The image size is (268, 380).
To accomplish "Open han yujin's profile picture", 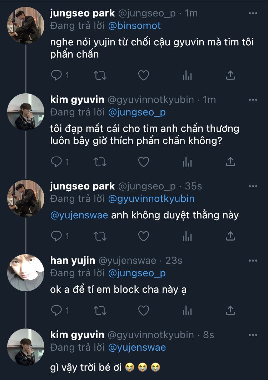I will (26, 273).
